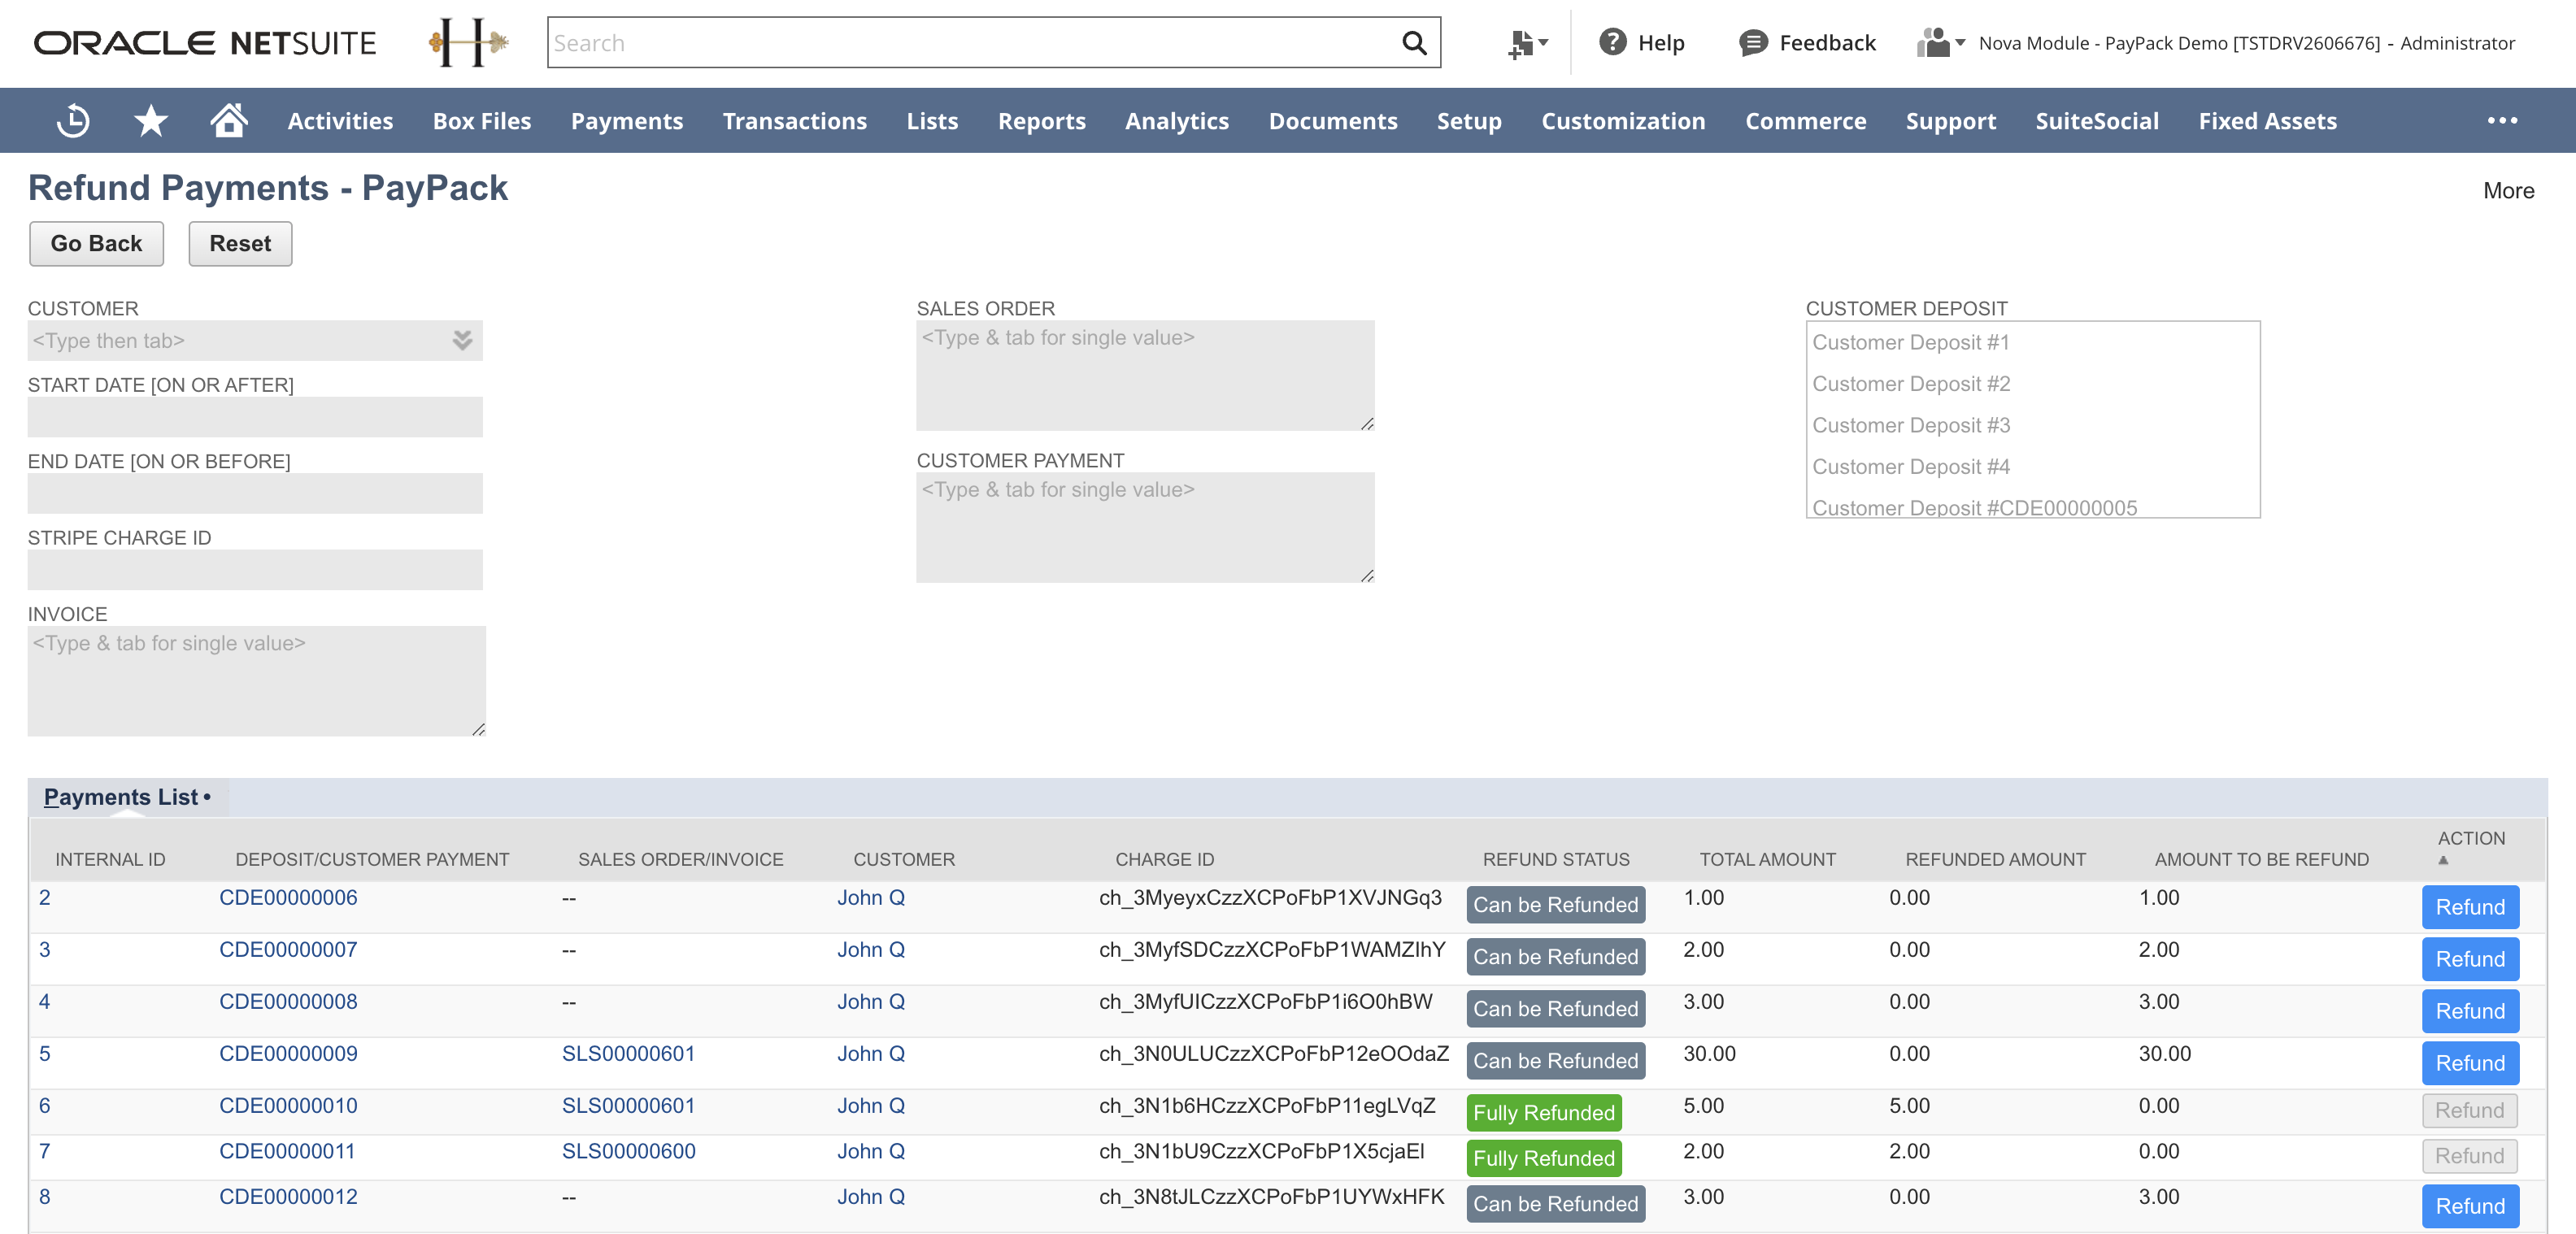Open the Support menu

pos(1951,121)
